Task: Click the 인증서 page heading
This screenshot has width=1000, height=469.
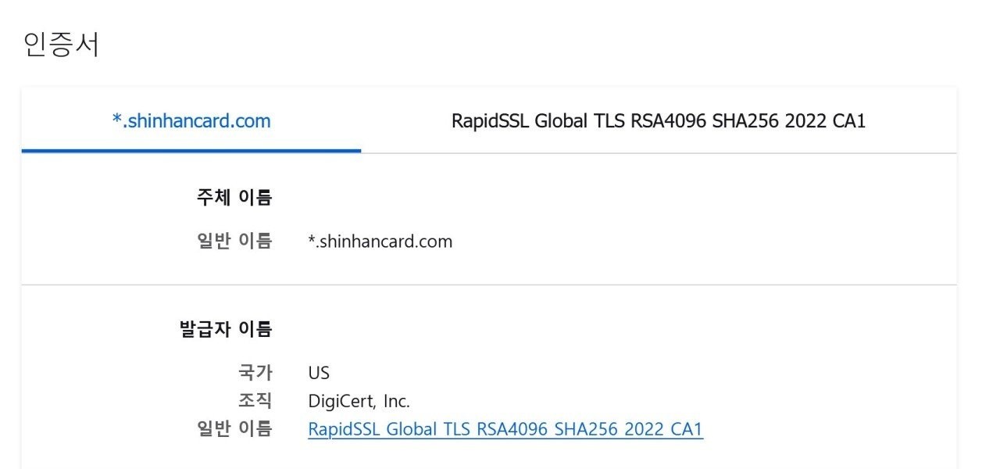Action: [x=62, y=45]
